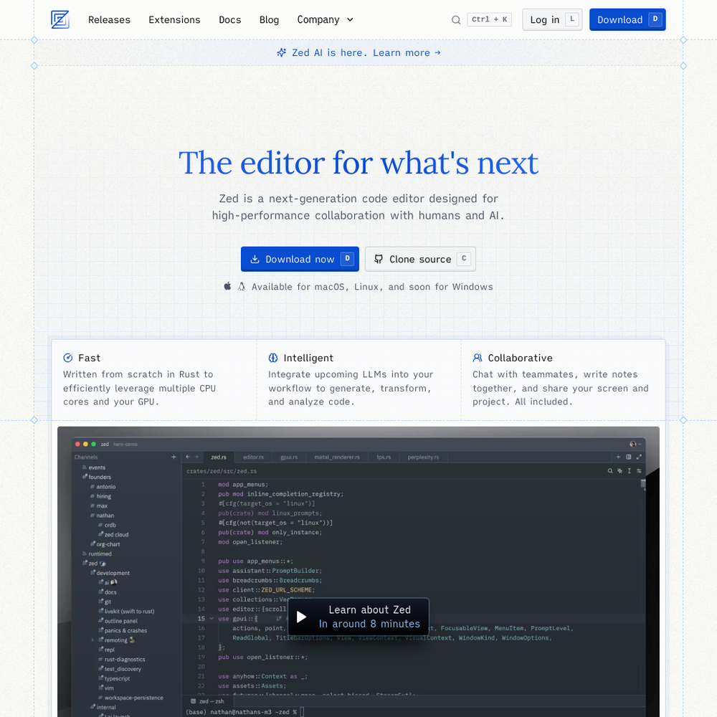
Task: Select the zed.rs editor tab
Action: [x=219, y=457]
